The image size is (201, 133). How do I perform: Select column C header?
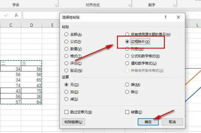pyautogui.click(x=11, y=25)
